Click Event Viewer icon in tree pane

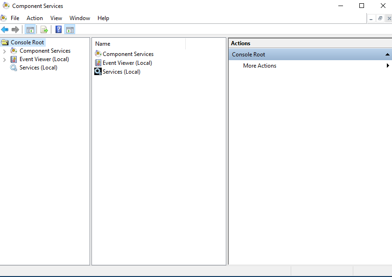tap(14, 59)
